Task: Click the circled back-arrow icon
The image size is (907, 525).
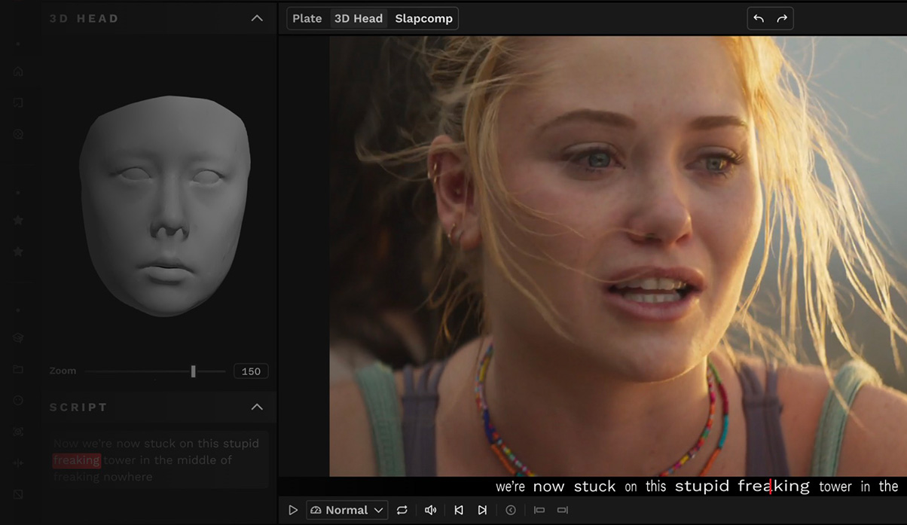Action: tap(511, 510)
